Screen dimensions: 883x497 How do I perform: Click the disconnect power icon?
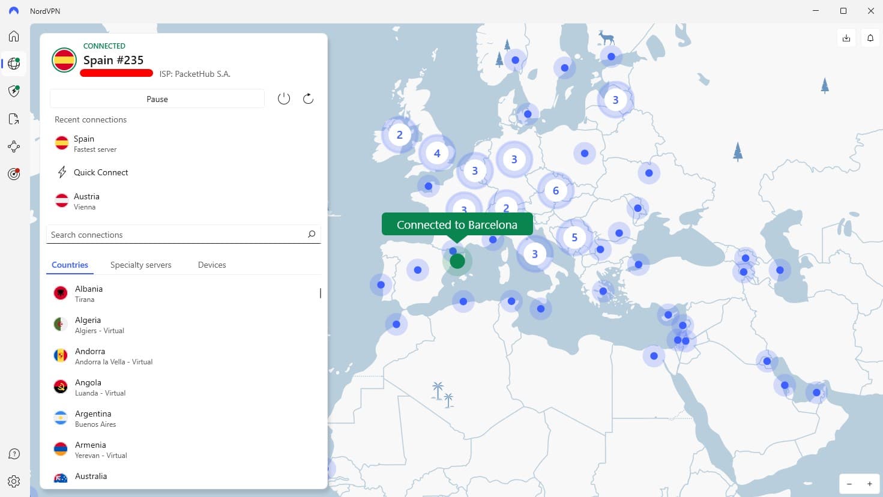coord(284,99)
